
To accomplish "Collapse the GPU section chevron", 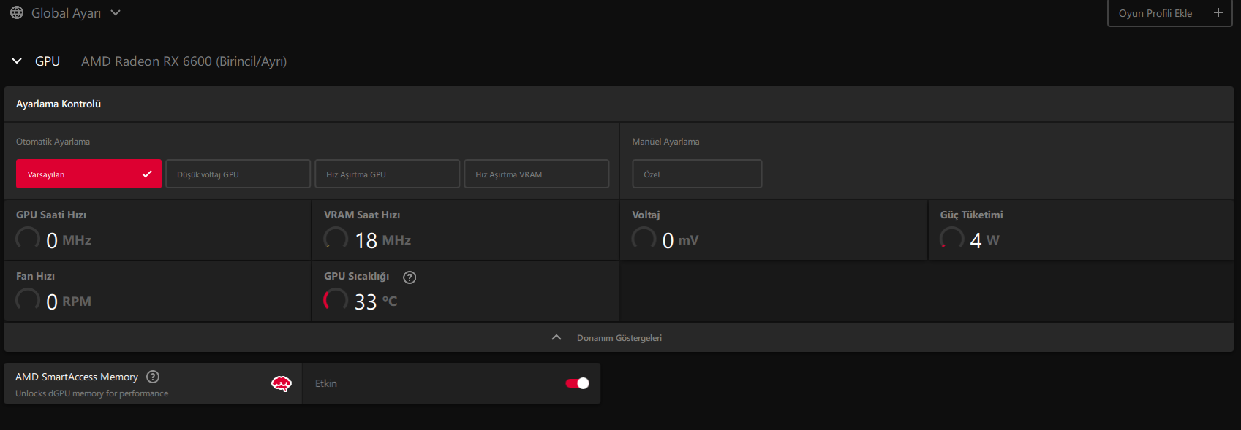I will [17, 61].
